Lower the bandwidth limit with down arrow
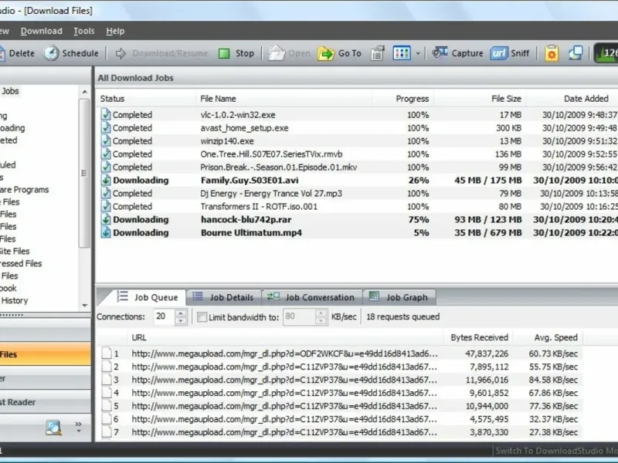Viewport: 618px width, 463px height. [x=321, y=321]
